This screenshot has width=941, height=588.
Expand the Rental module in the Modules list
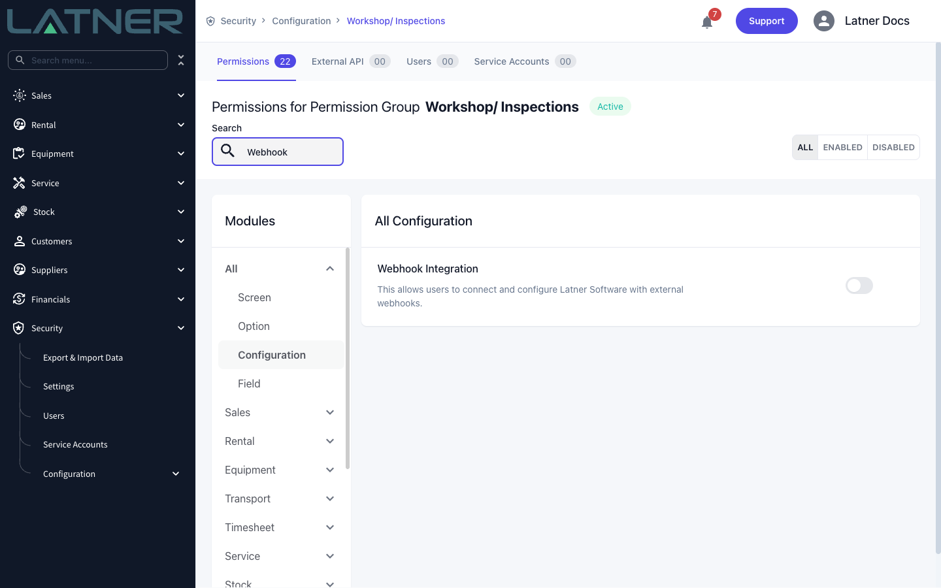pyautogui.click(x=330, y=441)
